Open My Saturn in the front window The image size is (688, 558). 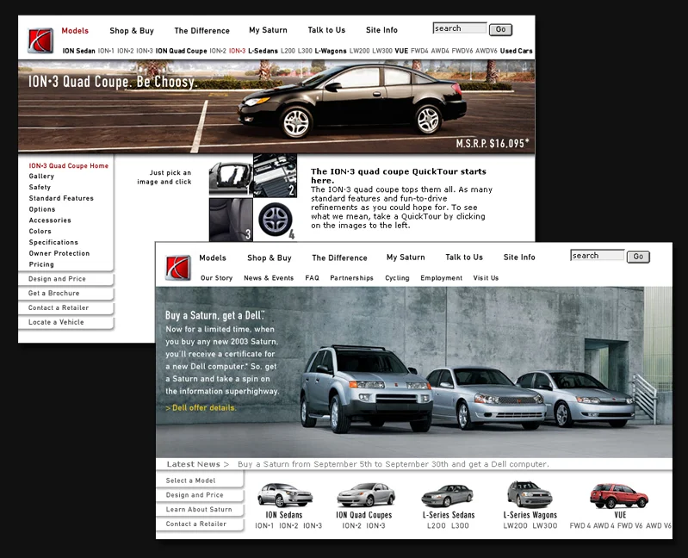tap(406, 257)
